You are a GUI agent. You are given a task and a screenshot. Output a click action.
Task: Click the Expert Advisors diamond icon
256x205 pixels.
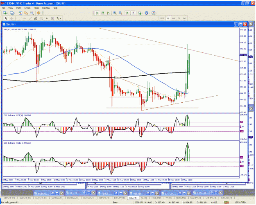pyautogui.click(x=39, y=13)
